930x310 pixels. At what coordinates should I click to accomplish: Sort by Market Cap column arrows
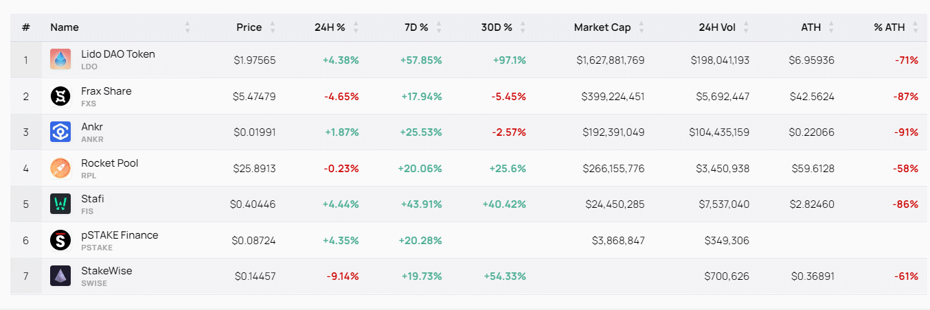642,27
